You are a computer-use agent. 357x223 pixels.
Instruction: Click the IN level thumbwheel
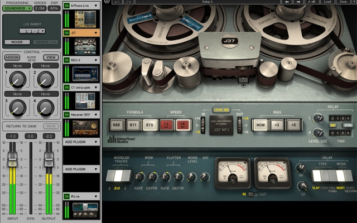203,125
